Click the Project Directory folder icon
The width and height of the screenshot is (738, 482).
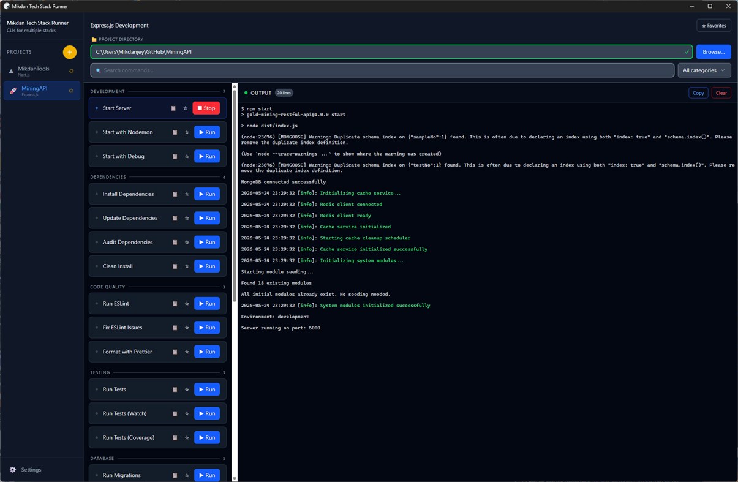click(94, 39)
